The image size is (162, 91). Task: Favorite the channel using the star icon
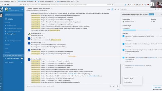click(26, 8)
